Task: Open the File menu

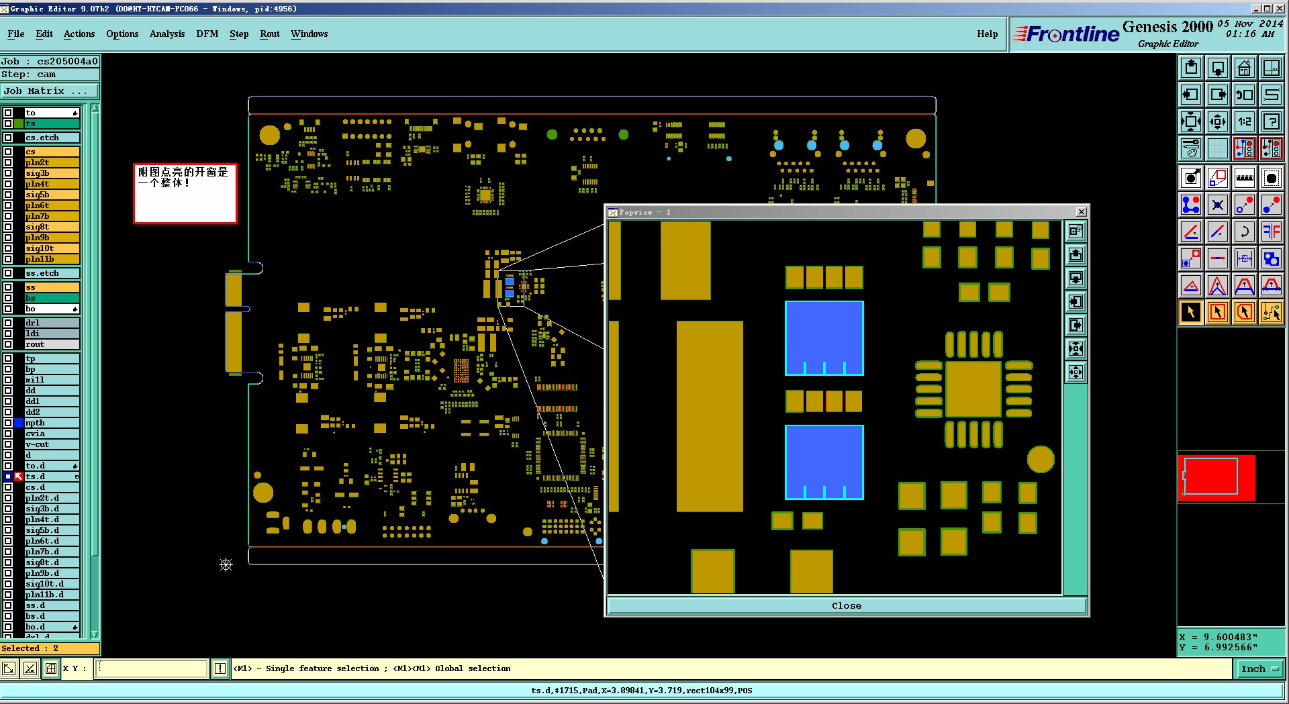Action: (16, 34)
